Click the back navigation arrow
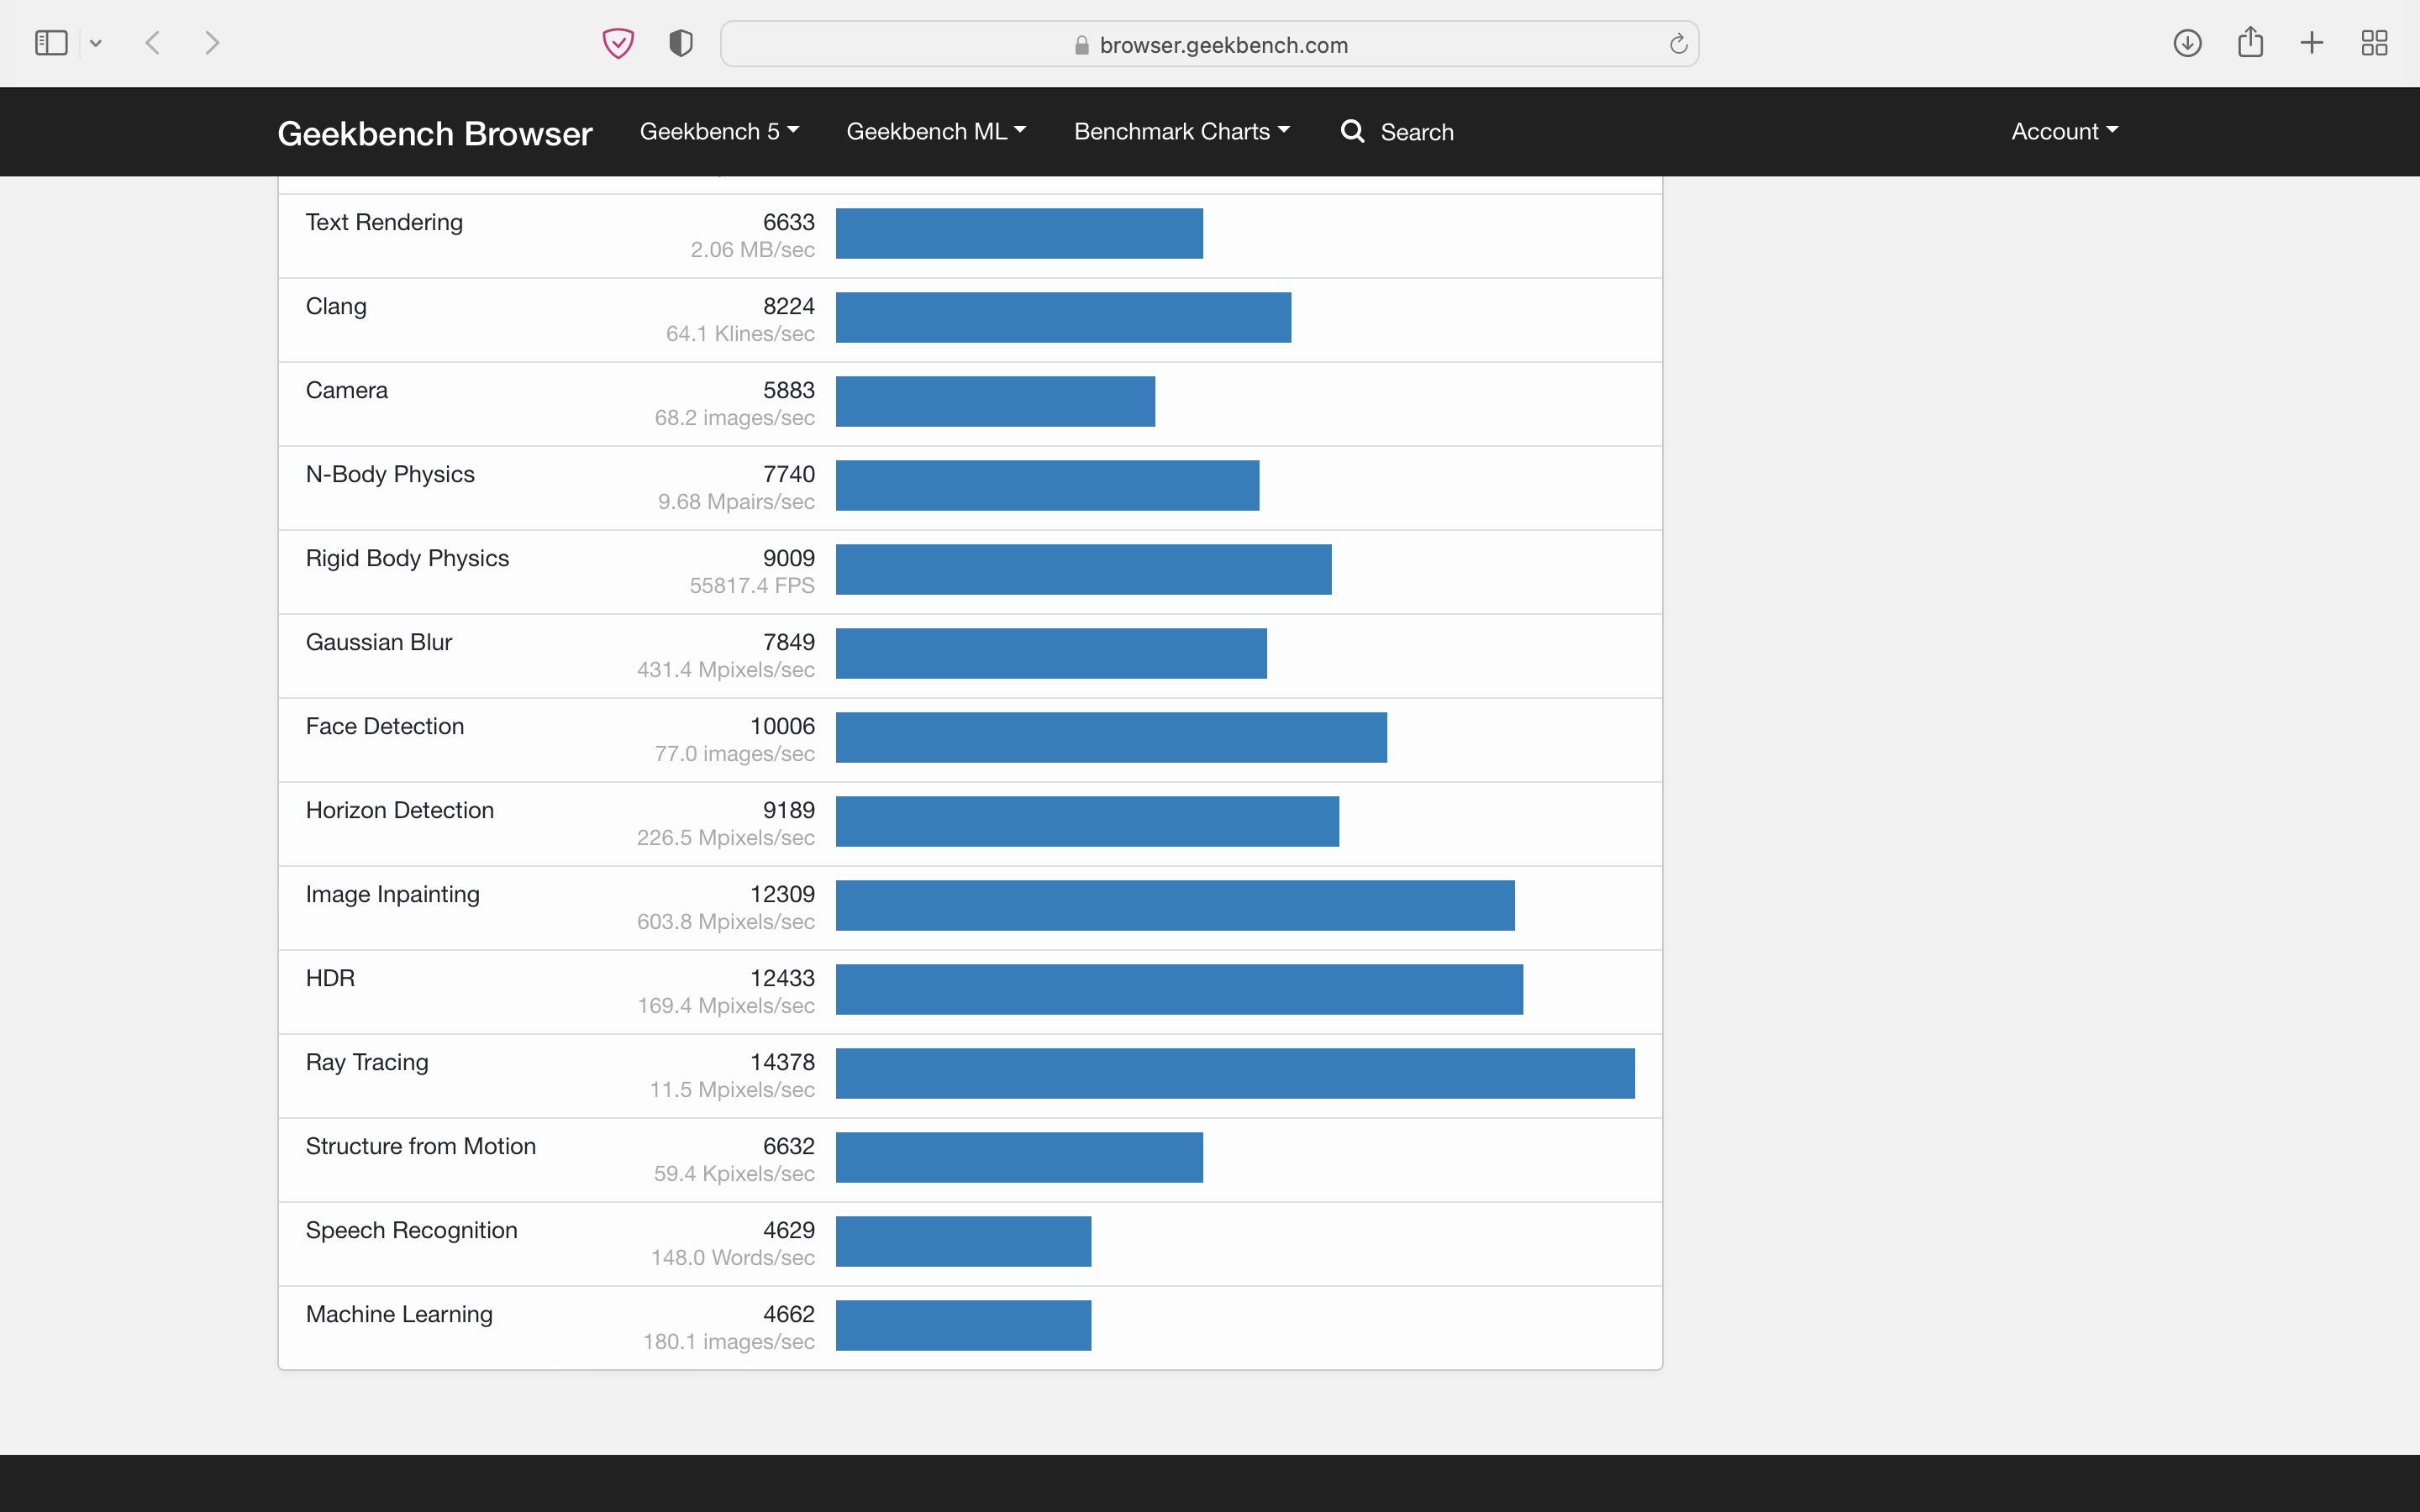 (x=153, y=43)
